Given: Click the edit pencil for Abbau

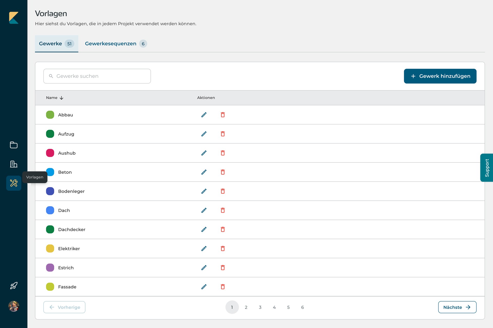Looking at the screenshot, I should pyautogui.click(x=204, y=115).
